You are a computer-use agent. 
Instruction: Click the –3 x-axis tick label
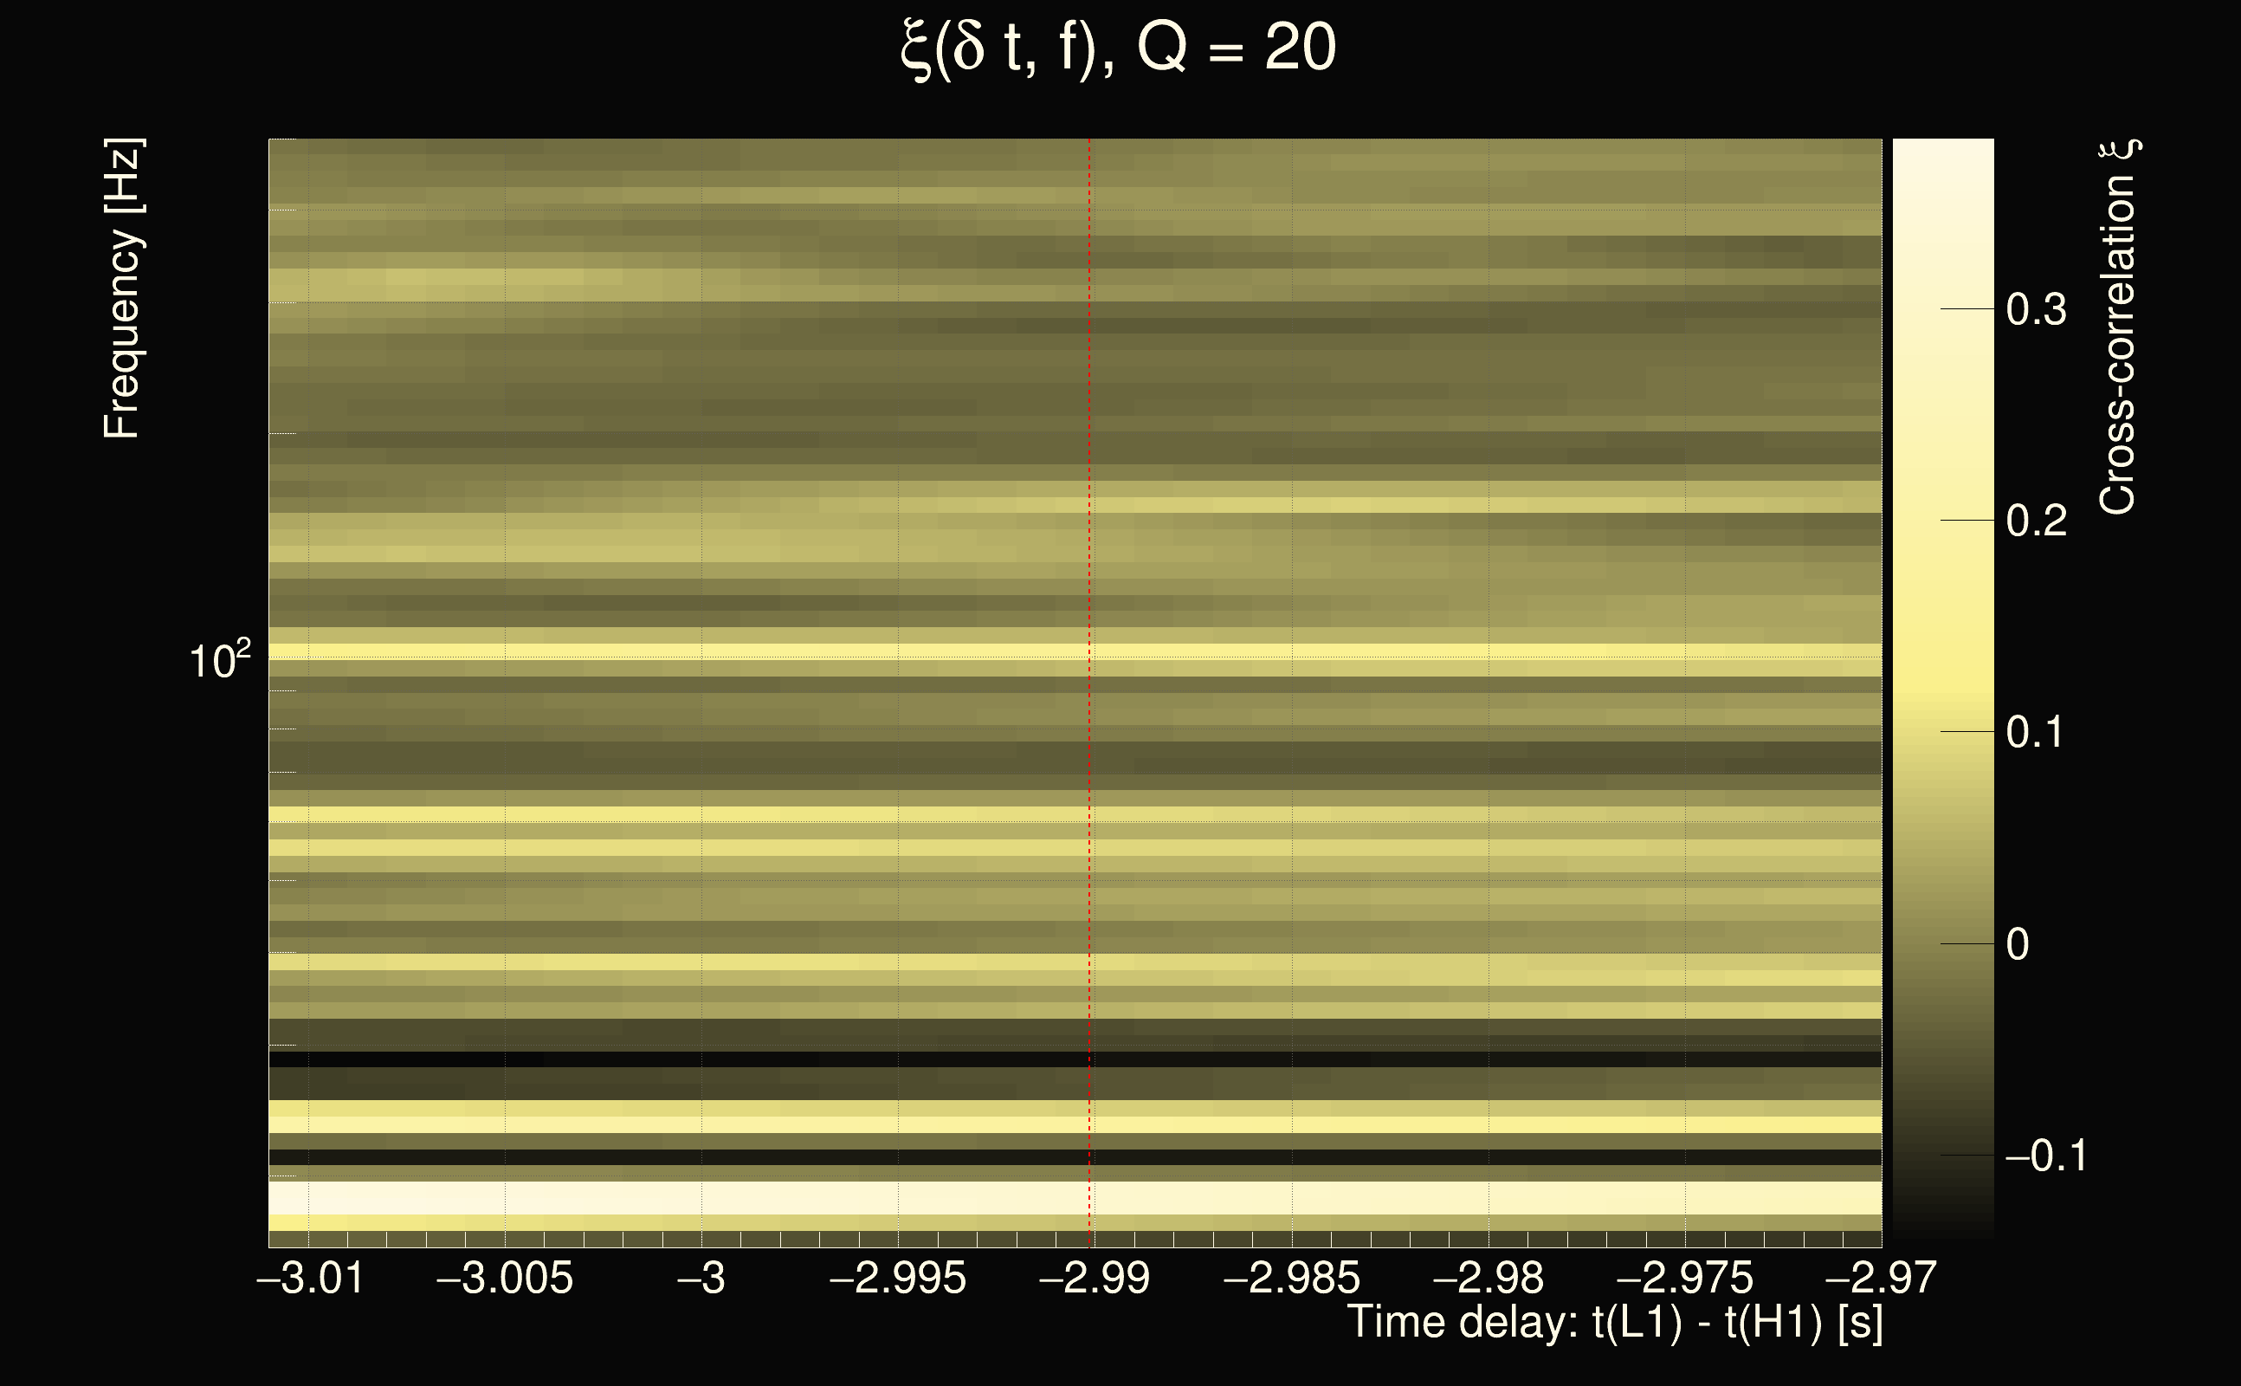pos(701,1278)
